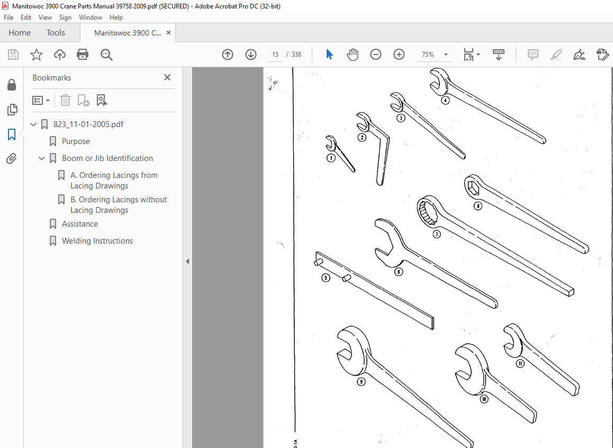This screenshot has width=613, height=448.
Task: Activate the Selection arrow tool
Action: [x=329, y=55]
